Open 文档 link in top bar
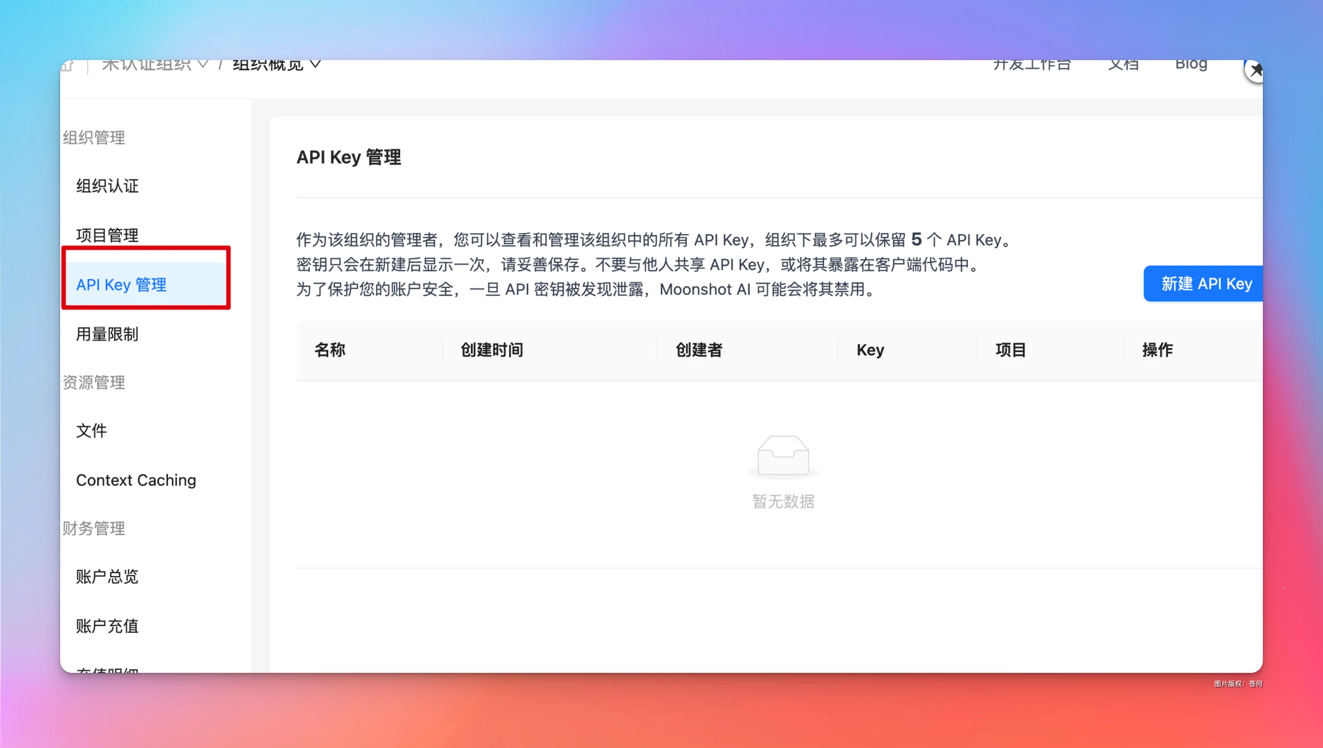This screenshot has height=748, width=1323. [1123, 65]
